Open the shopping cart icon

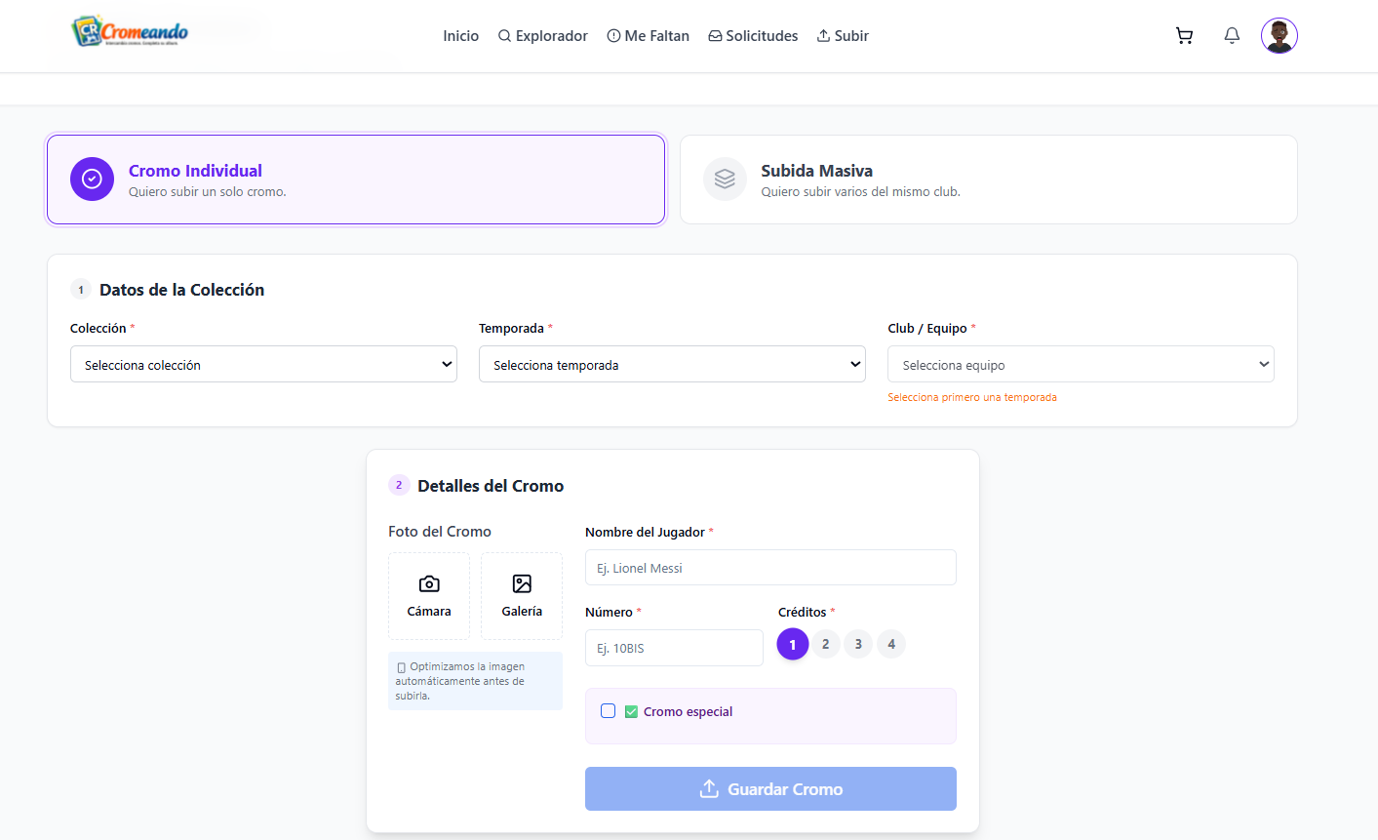pos(1184,36)
